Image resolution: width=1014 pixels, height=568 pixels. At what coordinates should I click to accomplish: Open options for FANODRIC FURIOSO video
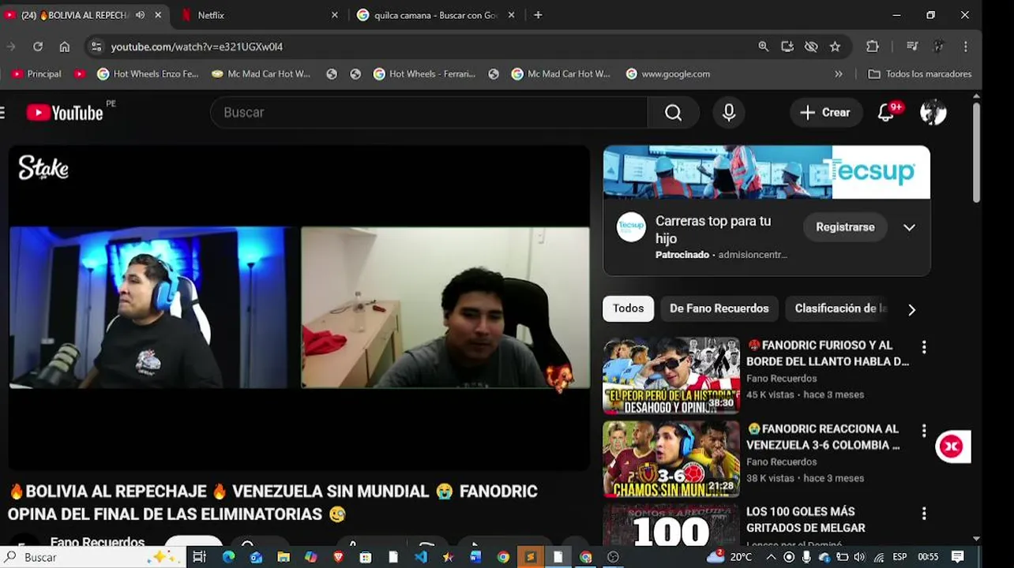(924, 346)
